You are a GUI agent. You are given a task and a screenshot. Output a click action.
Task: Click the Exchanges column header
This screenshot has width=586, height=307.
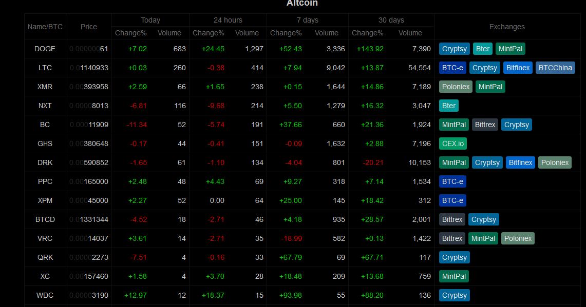(507, 27)
